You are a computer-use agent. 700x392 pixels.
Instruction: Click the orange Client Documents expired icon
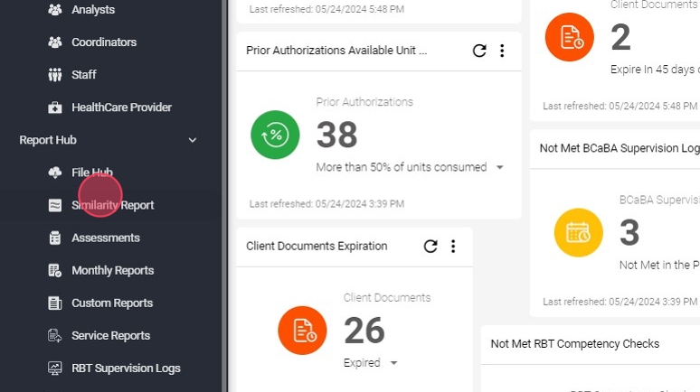[302, 331]
